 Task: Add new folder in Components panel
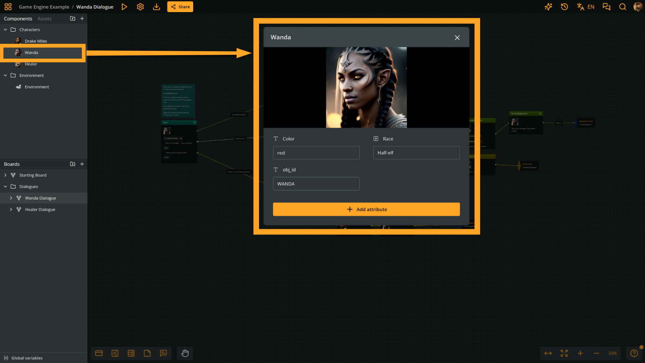[73, 18]
